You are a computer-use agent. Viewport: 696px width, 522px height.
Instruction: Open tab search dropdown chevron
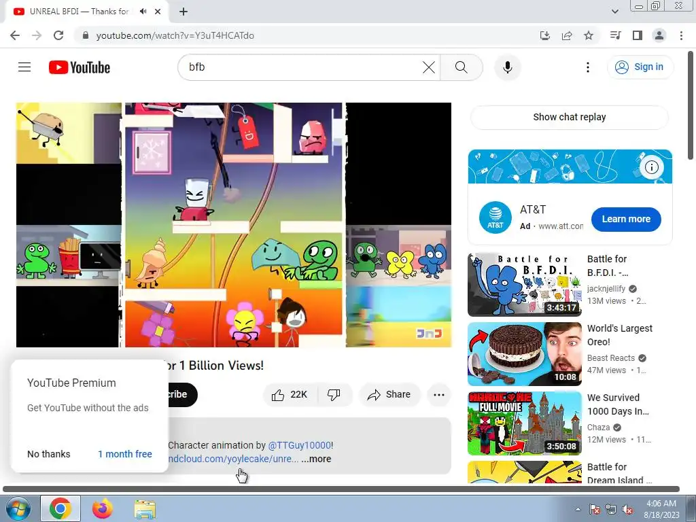click(x=615, y=12)
